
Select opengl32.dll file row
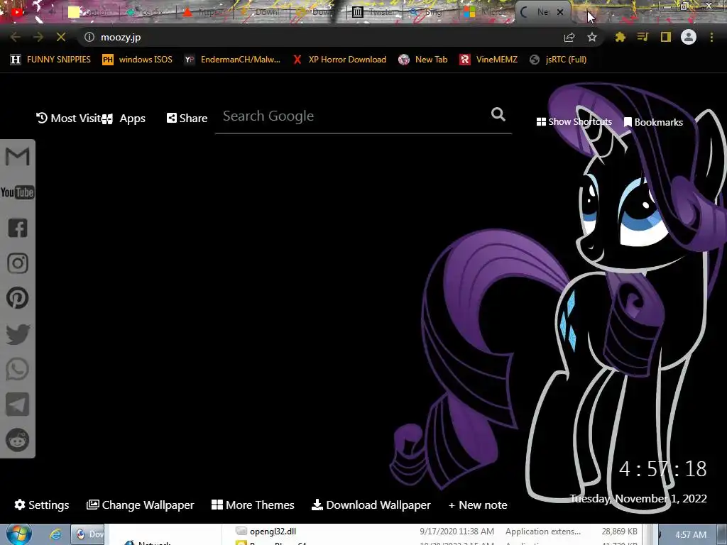(436, 532)
